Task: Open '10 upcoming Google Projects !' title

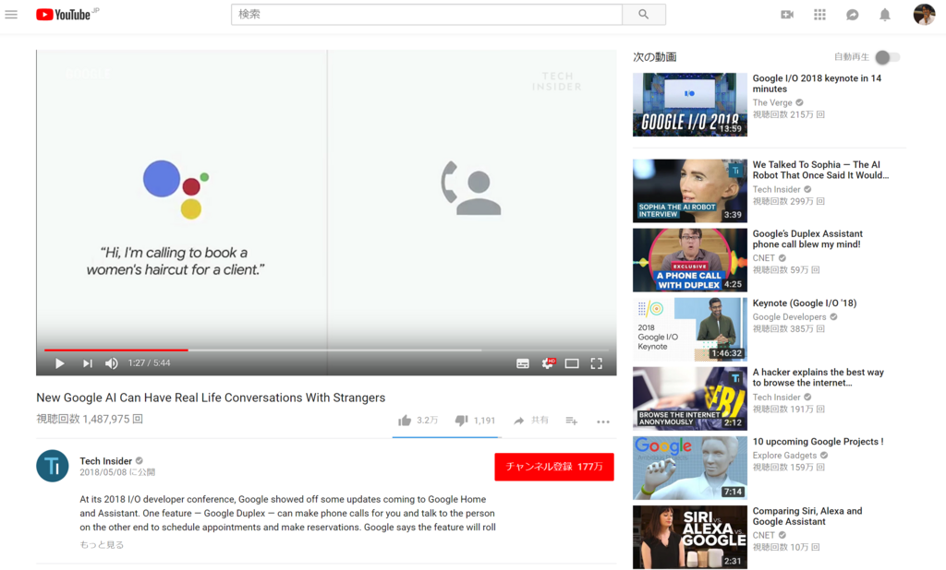Action: (x=818, y=442)
